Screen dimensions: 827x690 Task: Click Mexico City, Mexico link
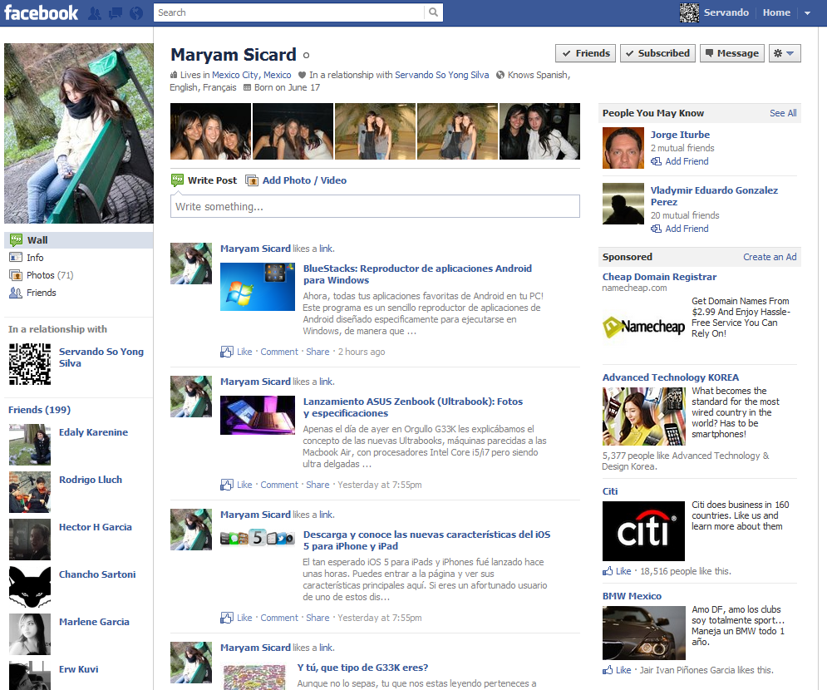pos(252,75)
